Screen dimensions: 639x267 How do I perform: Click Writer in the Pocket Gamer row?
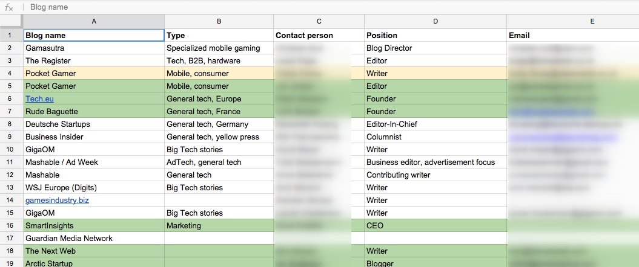435,74
